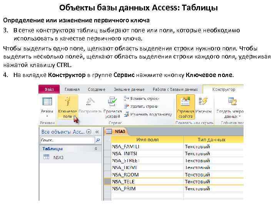Open the Внешние данные tab
277x208 pixels.
pyautogui.click(x=129, y=89)
